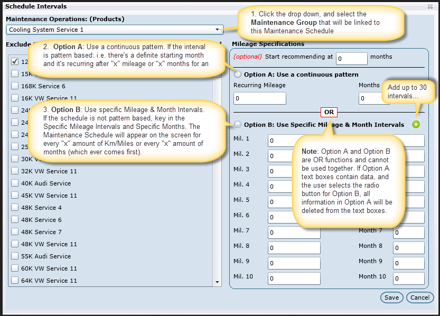Screen dimensions: 440x316
Task: Enable the 40K Audi Service checkbox
Action: coord(15,183)
